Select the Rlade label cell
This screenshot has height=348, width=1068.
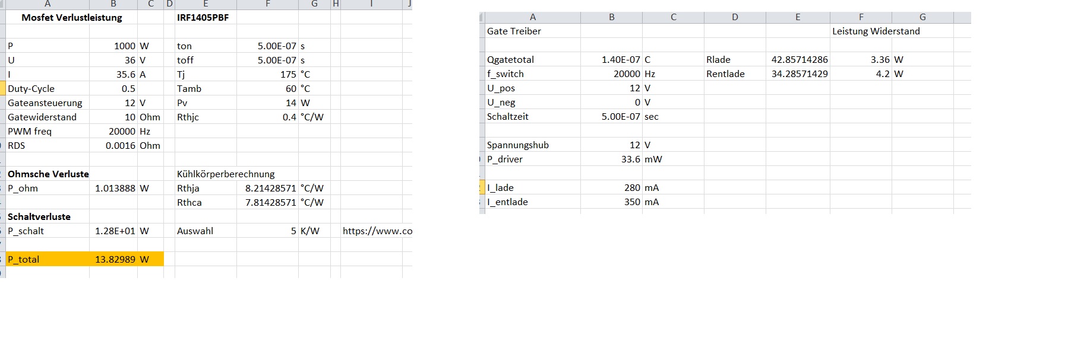pos(735,59)
